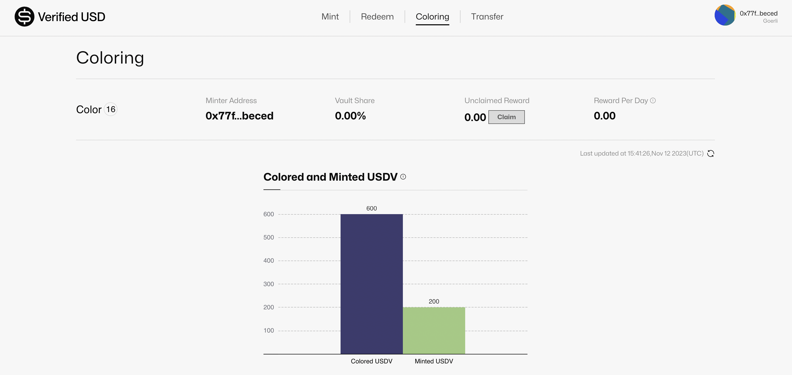Click info icon beside Colored and Minted USDV

(x=403, y=177)
